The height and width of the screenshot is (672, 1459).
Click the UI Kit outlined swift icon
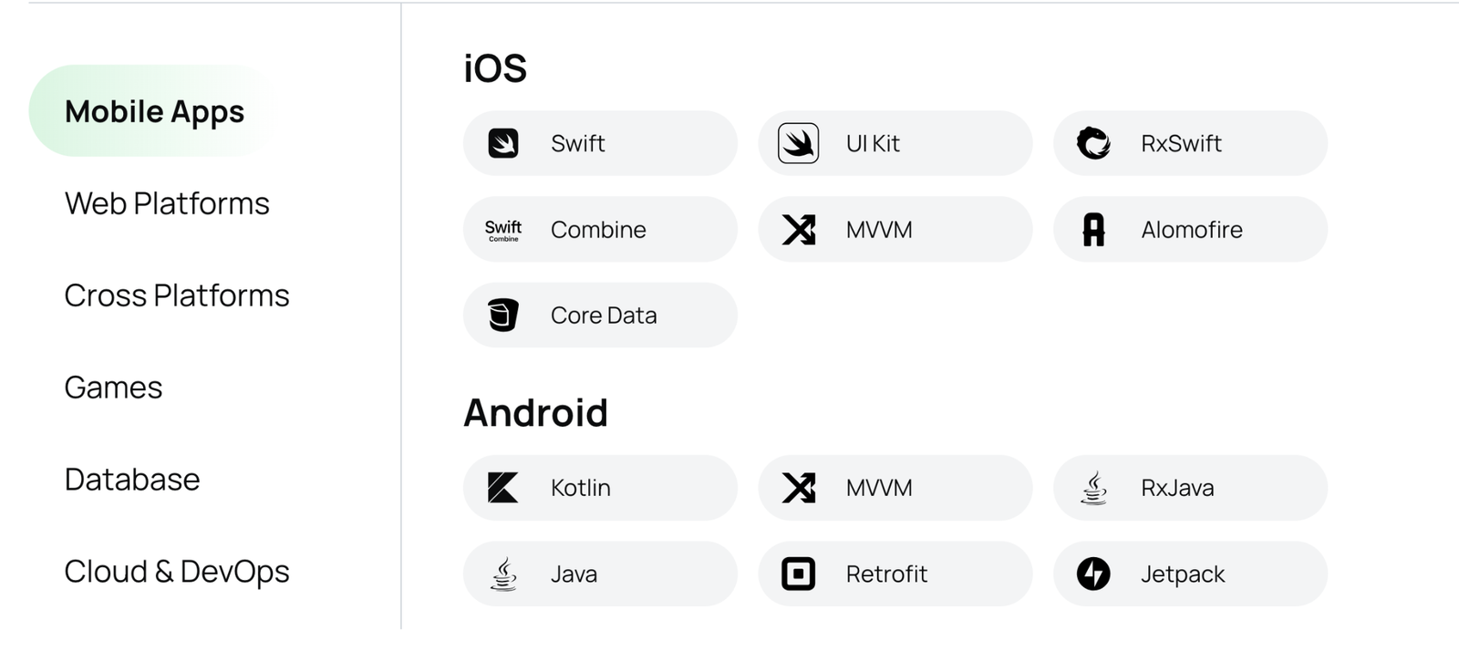coord(798,143)
